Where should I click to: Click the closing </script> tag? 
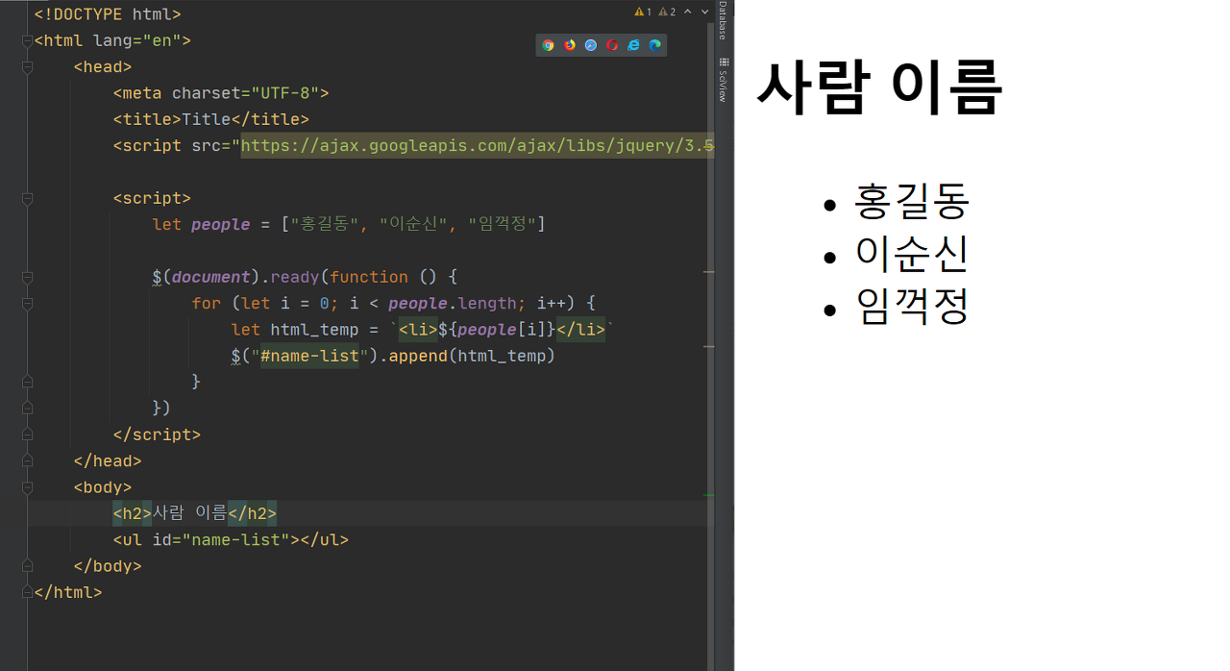point(157,435)
